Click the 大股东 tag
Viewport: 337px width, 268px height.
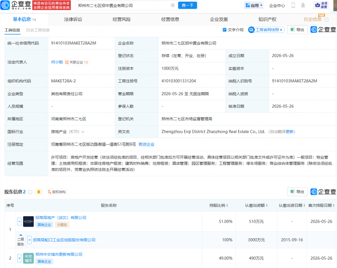coord(62,225)
